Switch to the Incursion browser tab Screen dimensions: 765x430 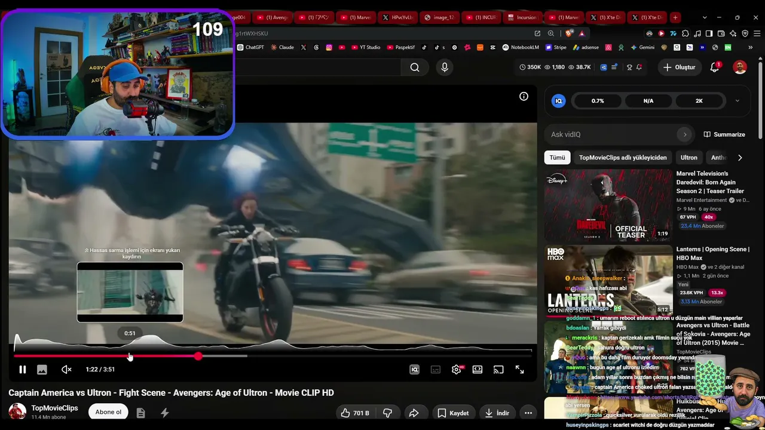pos(521,17)
